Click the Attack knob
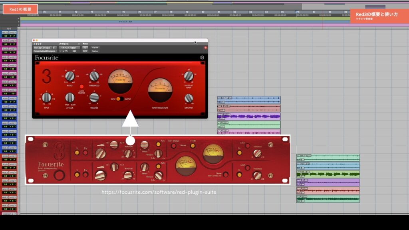Viewport: 409px width, 230px height. pyautogui.click(x=69, y=97)
